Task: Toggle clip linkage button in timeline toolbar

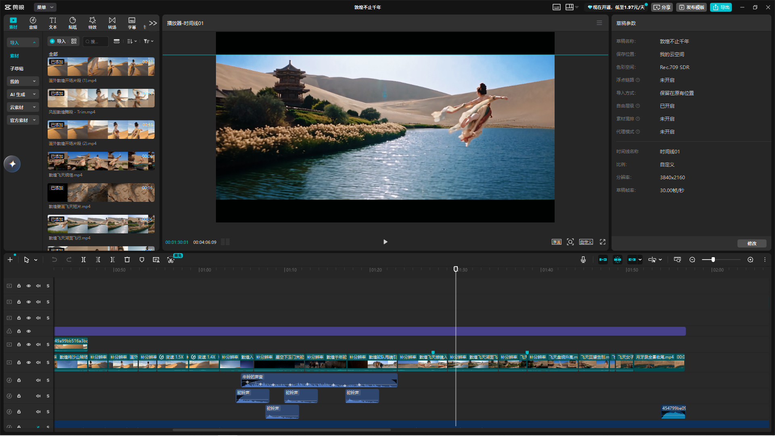Action: click(x=632, y=260)
